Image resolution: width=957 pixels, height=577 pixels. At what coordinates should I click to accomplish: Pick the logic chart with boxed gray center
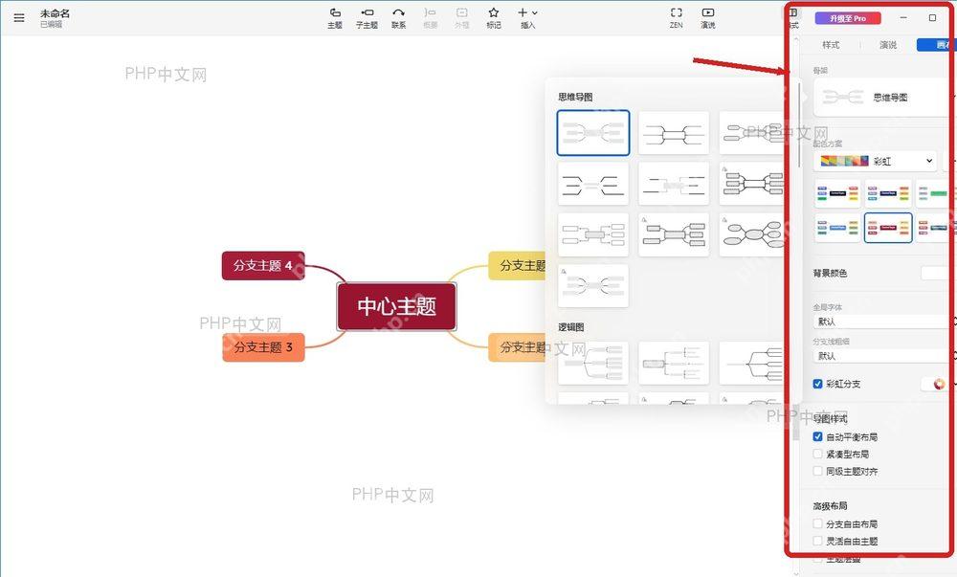(x=674, y=363)
